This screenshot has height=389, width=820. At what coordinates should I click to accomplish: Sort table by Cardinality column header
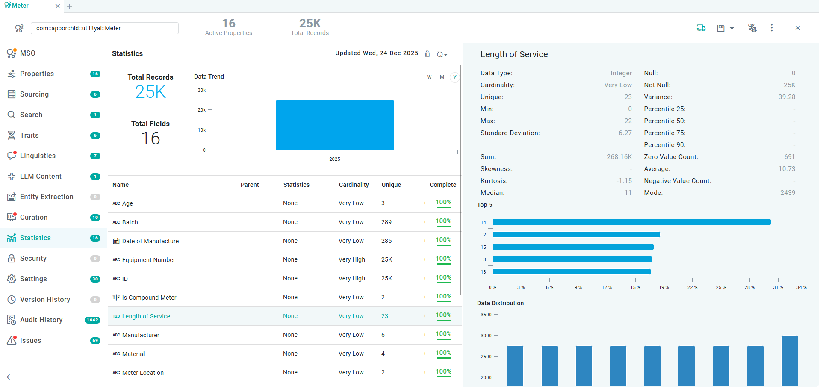coord(354,185)
